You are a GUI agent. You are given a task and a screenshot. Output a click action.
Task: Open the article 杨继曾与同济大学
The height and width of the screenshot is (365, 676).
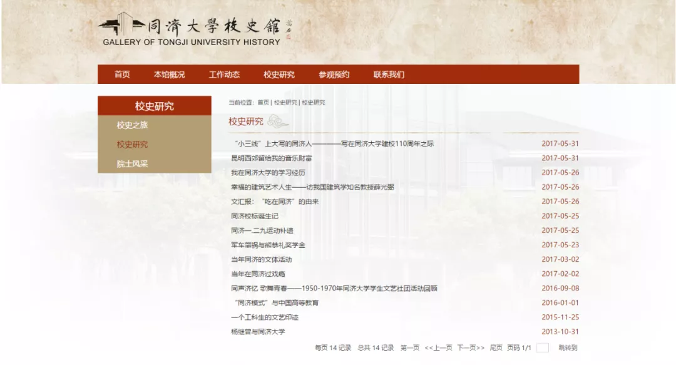pos(258,332)
